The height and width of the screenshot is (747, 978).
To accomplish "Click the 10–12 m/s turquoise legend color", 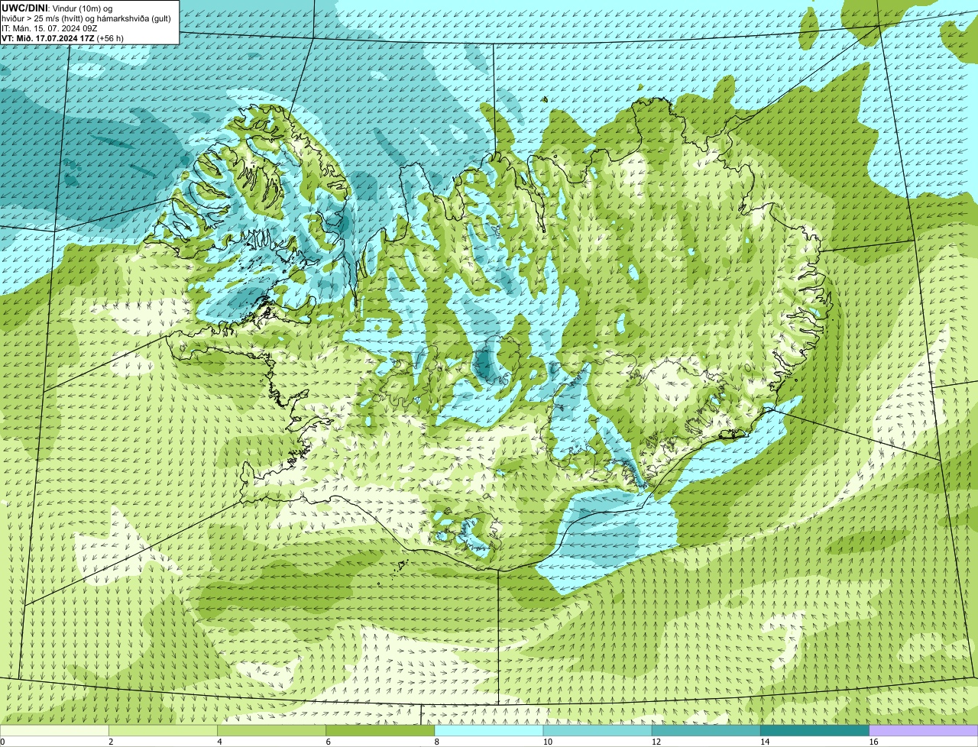I will [597, 731].
